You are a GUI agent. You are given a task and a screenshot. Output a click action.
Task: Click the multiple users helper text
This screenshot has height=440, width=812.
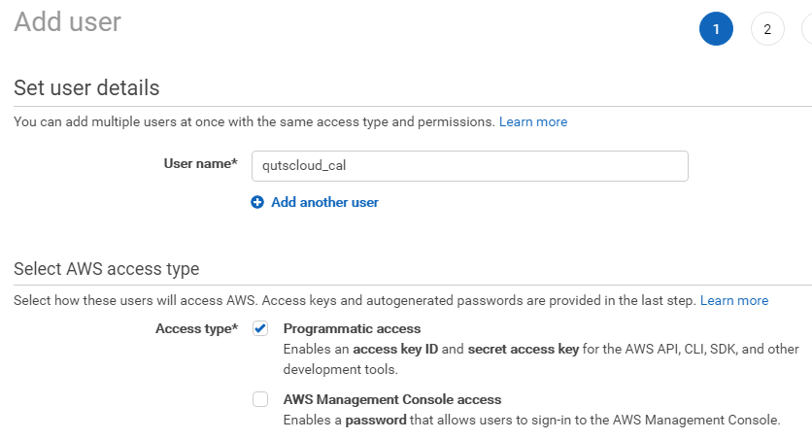click(254, 121)
